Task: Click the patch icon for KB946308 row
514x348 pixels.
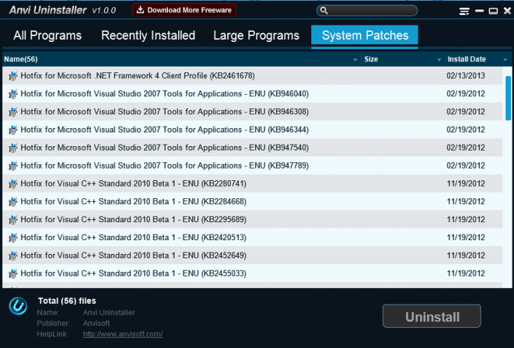Action: click(x=13, y=112)
